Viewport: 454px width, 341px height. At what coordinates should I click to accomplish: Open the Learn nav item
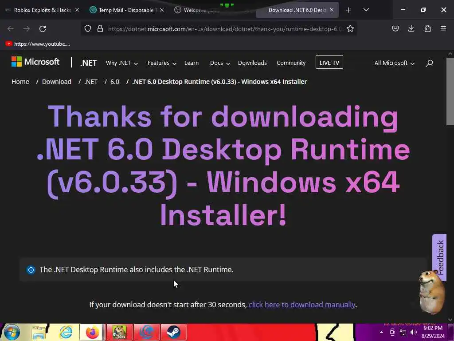click(x=192, y=63)
